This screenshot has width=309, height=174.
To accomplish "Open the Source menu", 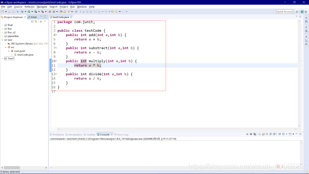I will click(18, 7).
